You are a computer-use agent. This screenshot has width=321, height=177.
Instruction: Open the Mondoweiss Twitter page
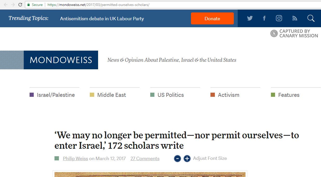point(250,18)
